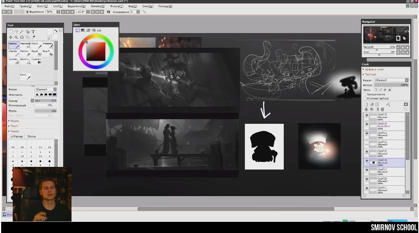Hide layer Слой15 using eye icon

pos(366,115)
